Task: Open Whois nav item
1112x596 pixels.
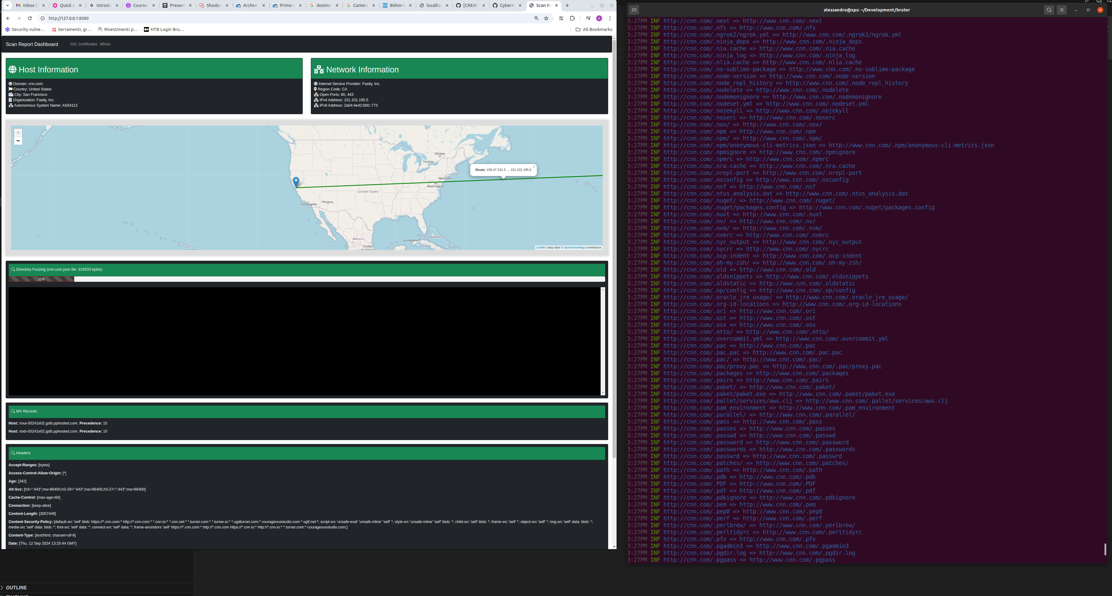Action: tap(105, 44)
